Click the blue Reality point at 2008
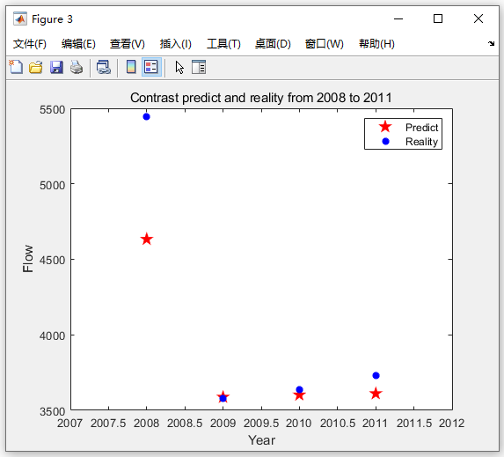Image resolution: width=504 pixels, height=457 pixels. [146, 116]
